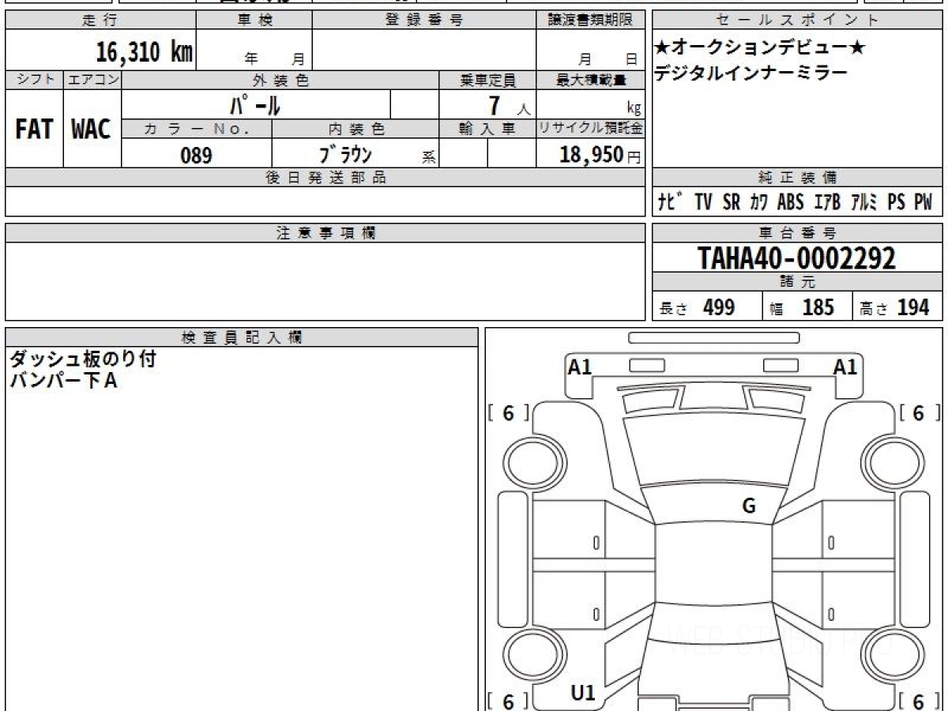Image resolution: width=948 pixels, height=711 pixels.
Task: Select the エアB airbag entry
Action: 826,202
